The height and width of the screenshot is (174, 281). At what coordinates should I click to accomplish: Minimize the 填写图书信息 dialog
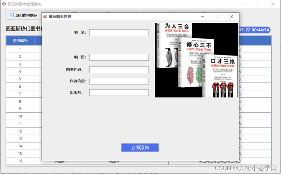pyautogui.click(x=203, y=17)
